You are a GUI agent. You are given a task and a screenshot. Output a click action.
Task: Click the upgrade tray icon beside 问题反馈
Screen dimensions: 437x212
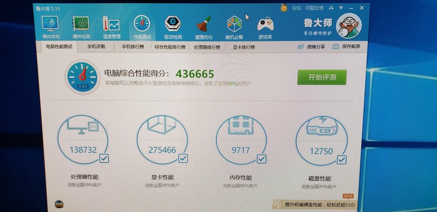pos(331,8)
